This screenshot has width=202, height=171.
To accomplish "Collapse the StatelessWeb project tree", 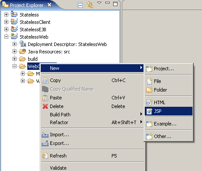I will pos(6,37).
